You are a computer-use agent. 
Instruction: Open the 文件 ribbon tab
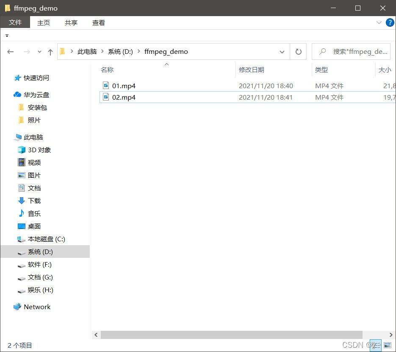[15, 22]
